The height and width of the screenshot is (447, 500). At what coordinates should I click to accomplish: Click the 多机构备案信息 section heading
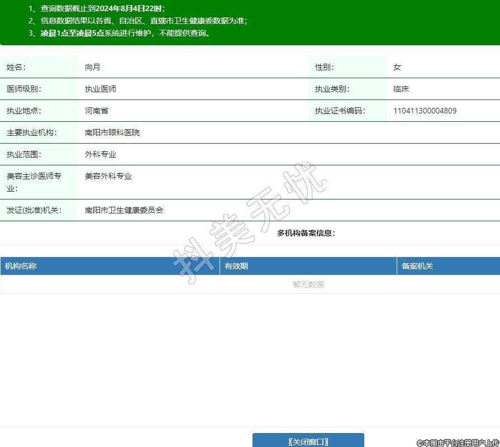(x=306, y=233)
